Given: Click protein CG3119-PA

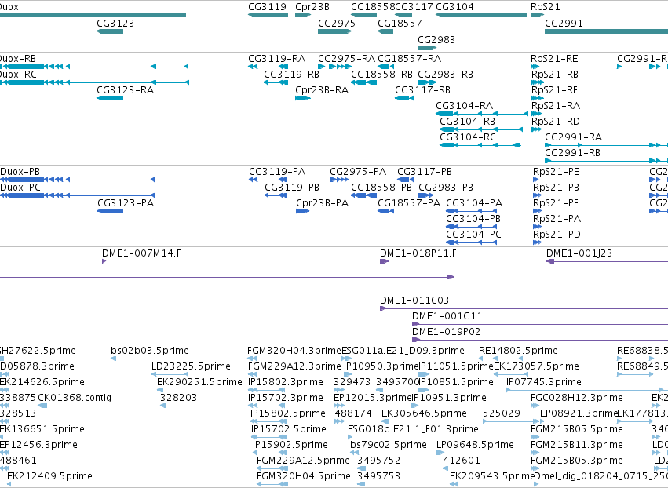Looking at the screenshot, I should click(277, 172).
